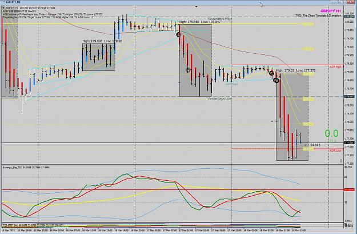Screen dimensions: 357x234
Task: Click the red horizontal level tag in TDI panel
Action: point(349,189)
